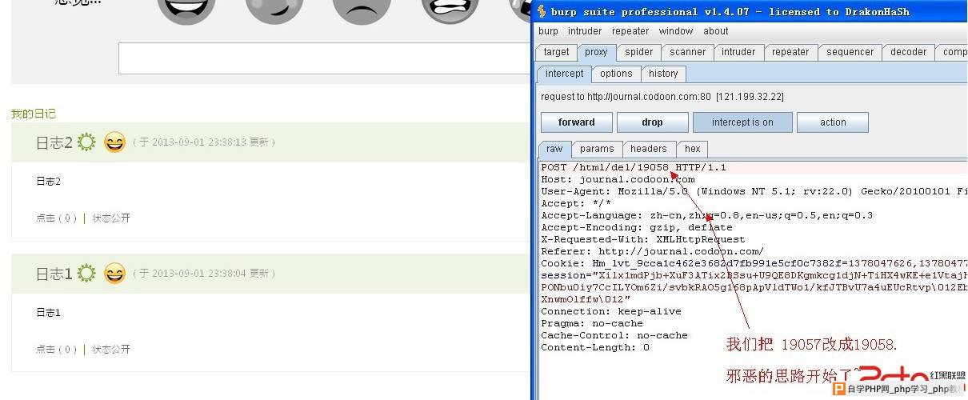Click the gear icon beside 日志2

(x=86, y=142)
